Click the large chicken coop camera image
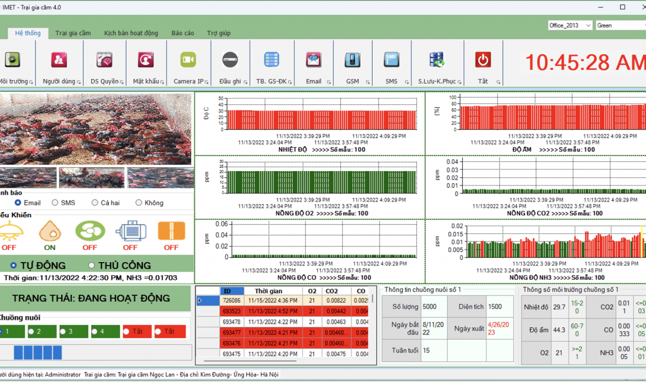The image size is (646, 383). click(96, 129)
